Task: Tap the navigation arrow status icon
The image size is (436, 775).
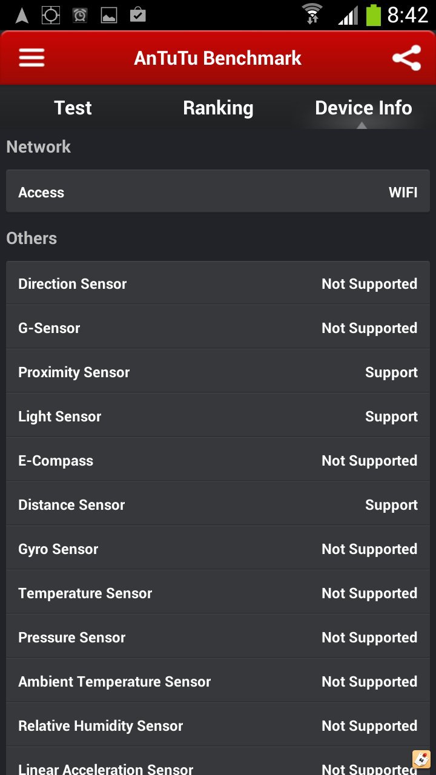Action: tap(22, 15)
